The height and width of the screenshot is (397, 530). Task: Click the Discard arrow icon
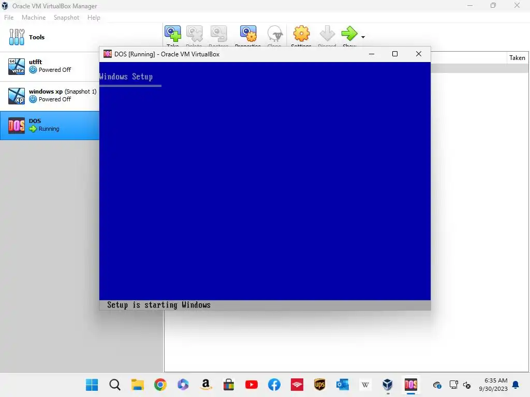(x=327, y=34)
